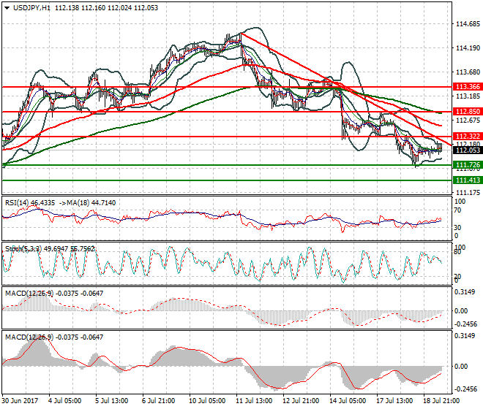Screen dimensions: 483x409
Task: Select the Stoch(5,3,3) indicator label
Action: (23, 249)
